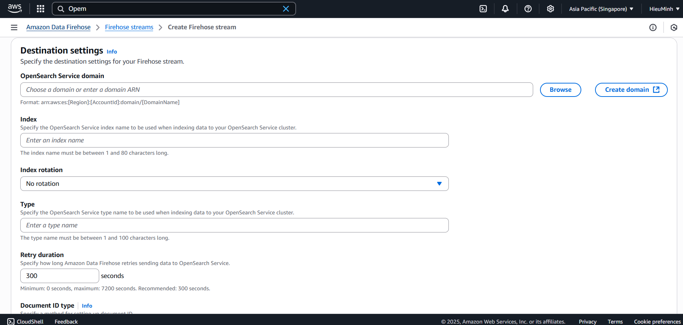The width and height of the screenshot is (683, 325).
Task: Click the Browse button
Action: (560, 90)
